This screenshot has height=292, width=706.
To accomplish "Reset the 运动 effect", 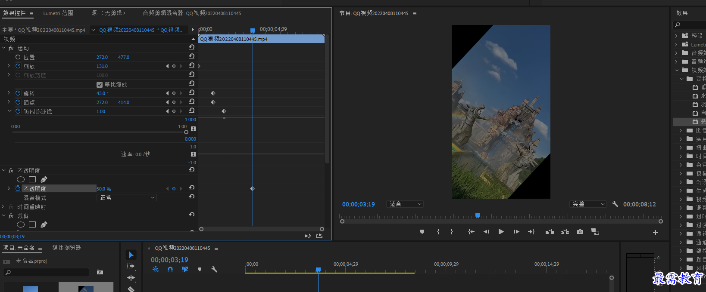I will [192, 47].
